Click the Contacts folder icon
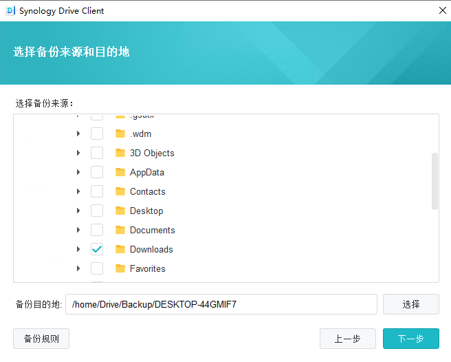 (x=120, y=191)
